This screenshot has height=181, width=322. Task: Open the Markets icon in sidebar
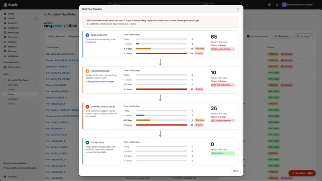tap(5, 47)
